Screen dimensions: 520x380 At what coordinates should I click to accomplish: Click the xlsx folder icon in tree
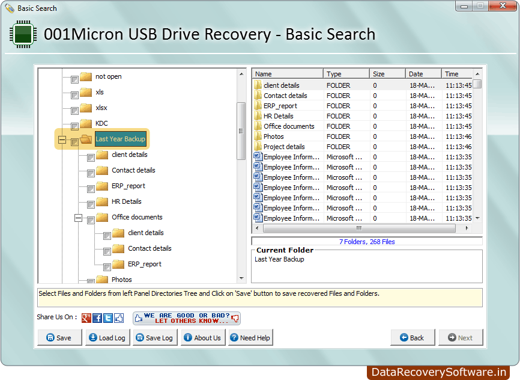(x=86, y=108)
